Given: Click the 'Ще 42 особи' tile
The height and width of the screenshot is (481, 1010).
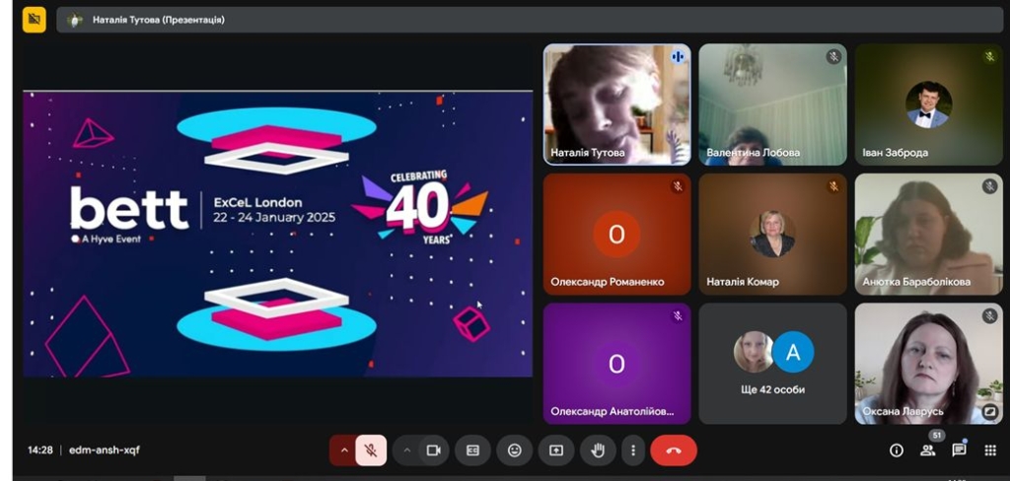Looking at the screenshot, I should point(772,363).
